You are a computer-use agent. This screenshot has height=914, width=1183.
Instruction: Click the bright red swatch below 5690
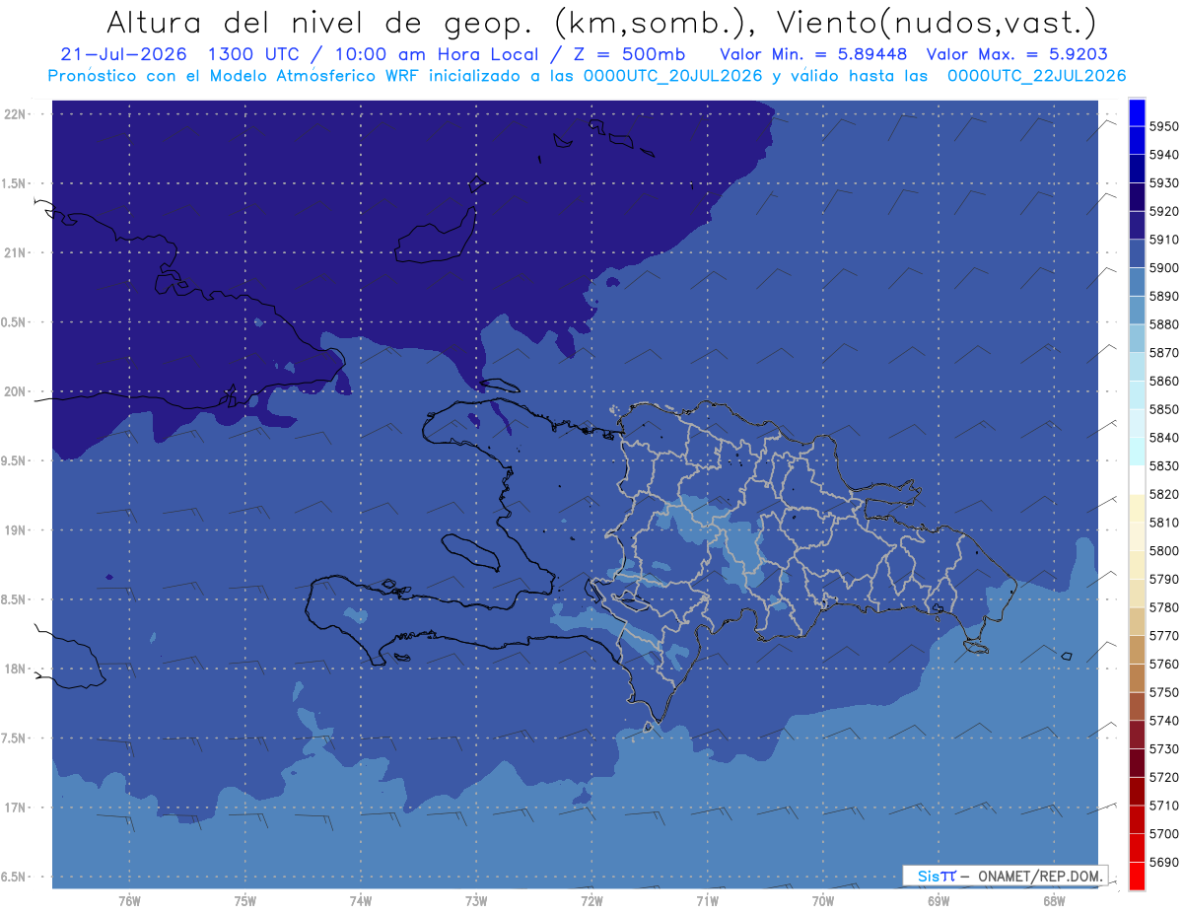[1136, 877]
